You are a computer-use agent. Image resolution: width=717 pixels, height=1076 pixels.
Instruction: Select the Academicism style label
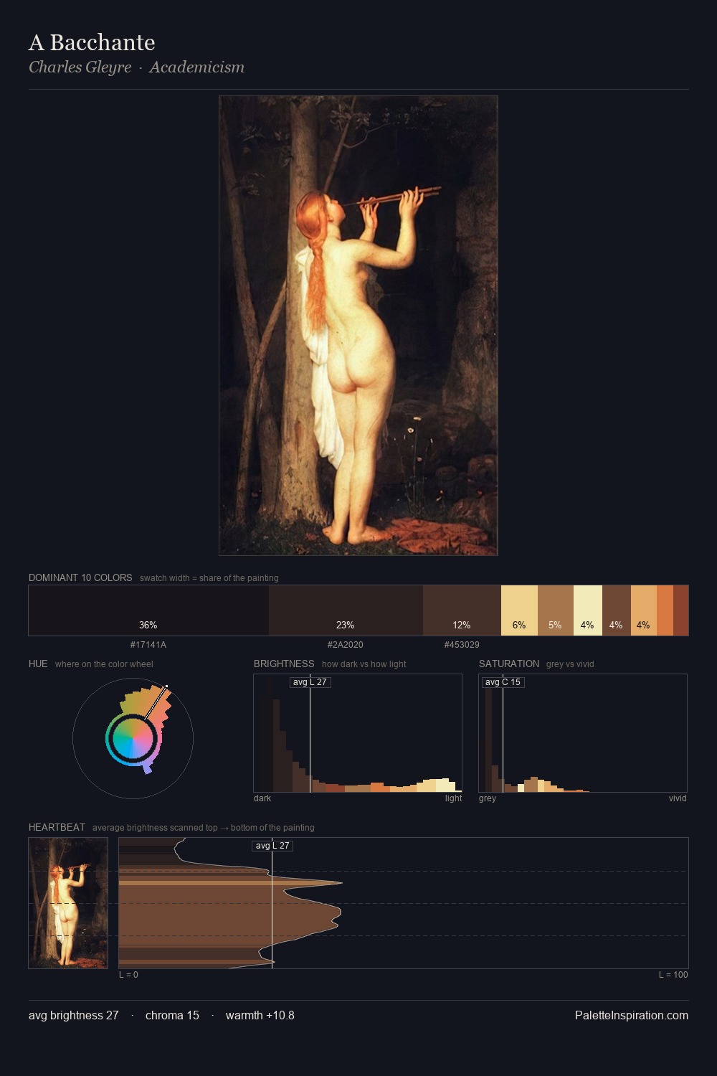click(197, 67)
